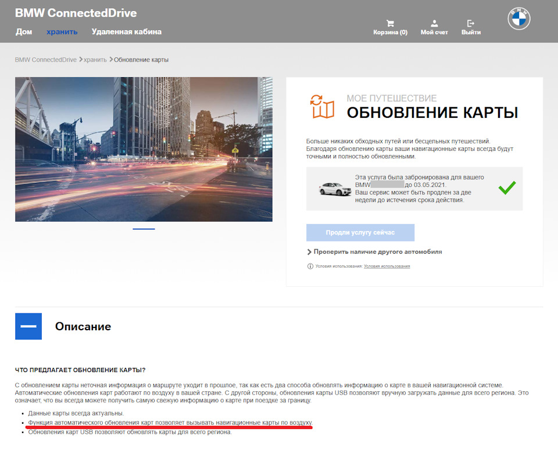Viewport: 558px width, 451px height.
Task: Click the Корзина (0) label
Action: click(x=390, y=33)
